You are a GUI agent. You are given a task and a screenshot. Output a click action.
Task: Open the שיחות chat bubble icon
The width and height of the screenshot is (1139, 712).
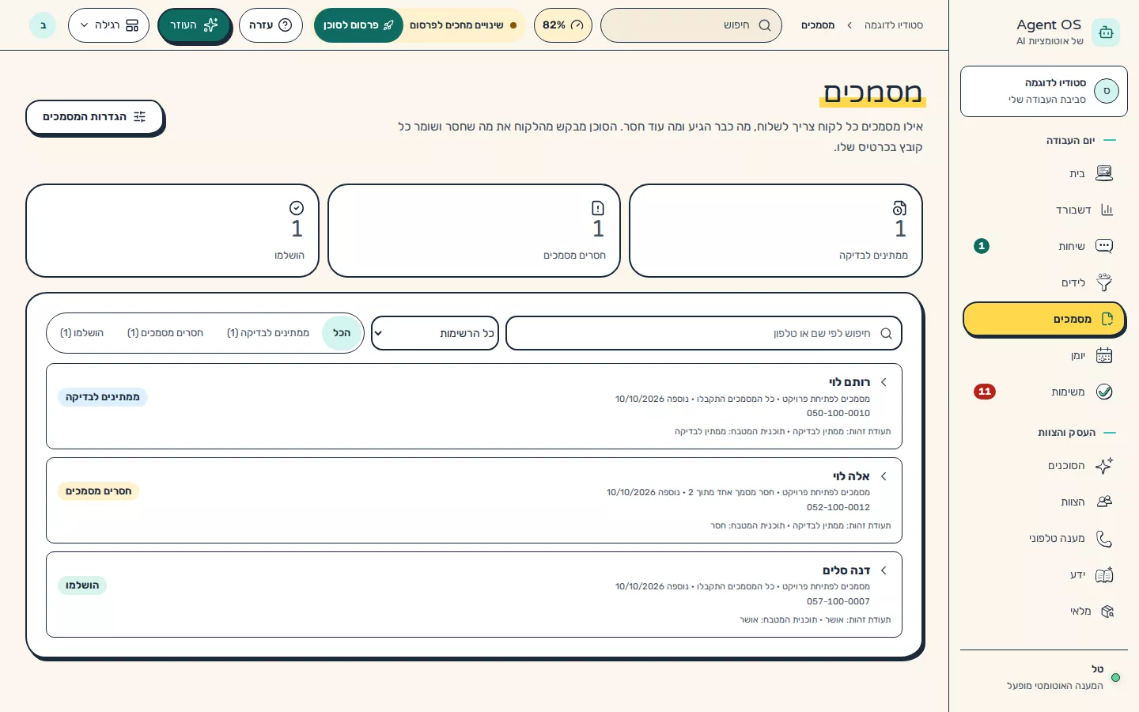tap(1104, 246)
